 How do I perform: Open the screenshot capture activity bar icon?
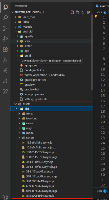(5, 92)
